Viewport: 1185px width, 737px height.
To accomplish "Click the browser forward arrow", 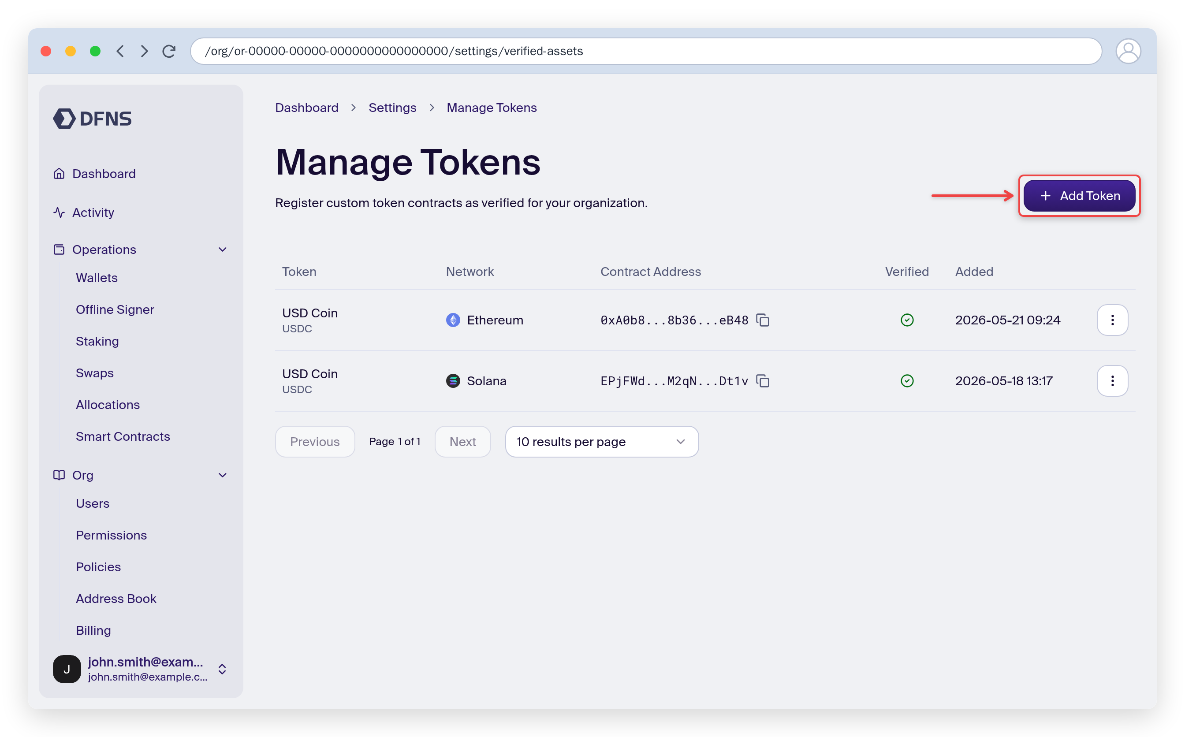I will pyautogui.click(x=144, y=51).
